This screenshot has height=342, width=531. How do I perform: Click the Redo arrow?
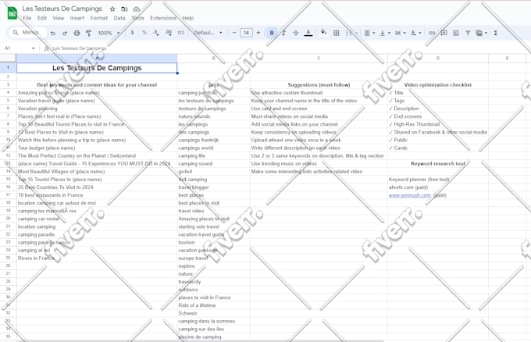[x=65, y=33]
